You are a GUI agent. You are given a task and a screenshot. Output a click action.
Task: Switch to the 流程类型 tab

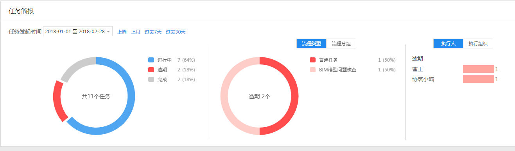(312, 43)
